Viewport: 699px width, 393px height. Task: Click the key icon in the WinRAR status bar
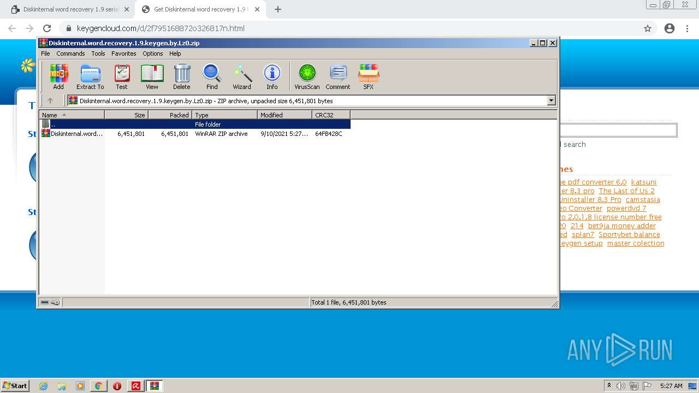[x=55, y=302]
